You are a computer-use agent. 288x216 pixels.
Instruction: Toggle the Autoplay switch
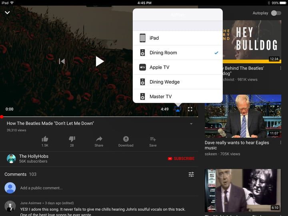pos(276,13)
